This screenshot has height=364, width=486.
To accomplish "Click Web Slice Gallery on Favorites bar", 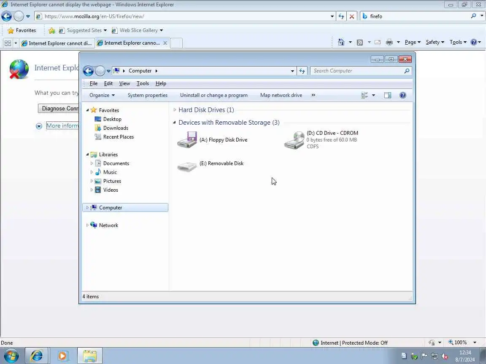I will tap(137, 30).
